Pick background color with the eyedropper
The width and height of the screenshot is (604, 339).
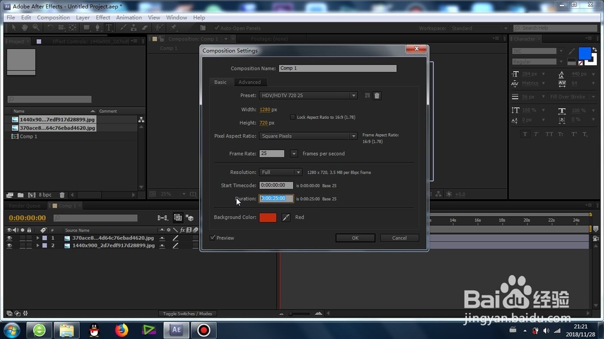[286, 217]
